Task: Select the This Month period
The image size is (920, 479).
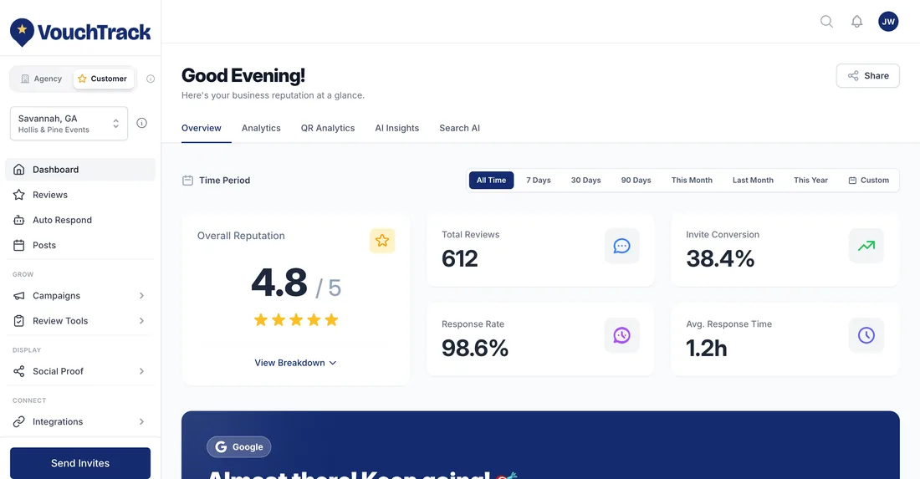Action: [x=692, y=180]
